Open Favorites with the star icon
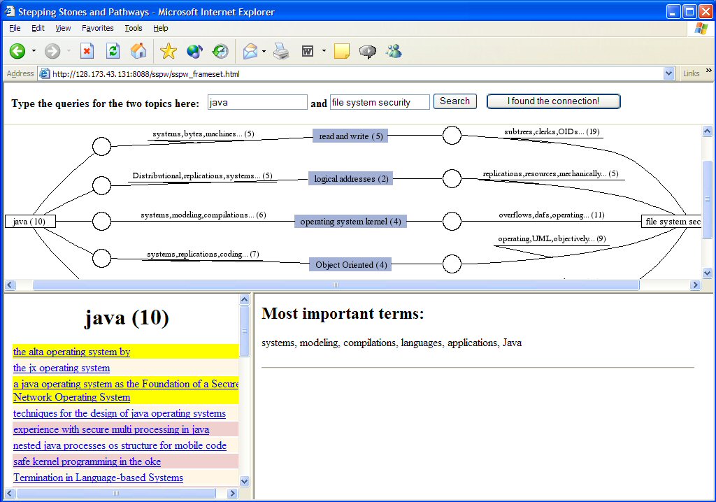Screen dimensions: 716x502 [x=168, y=51]
